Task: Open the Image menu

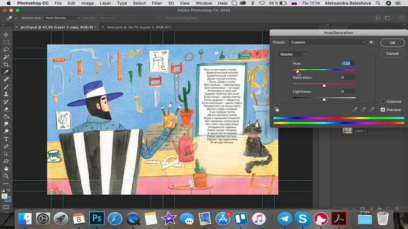Action: tap(87, 3)
